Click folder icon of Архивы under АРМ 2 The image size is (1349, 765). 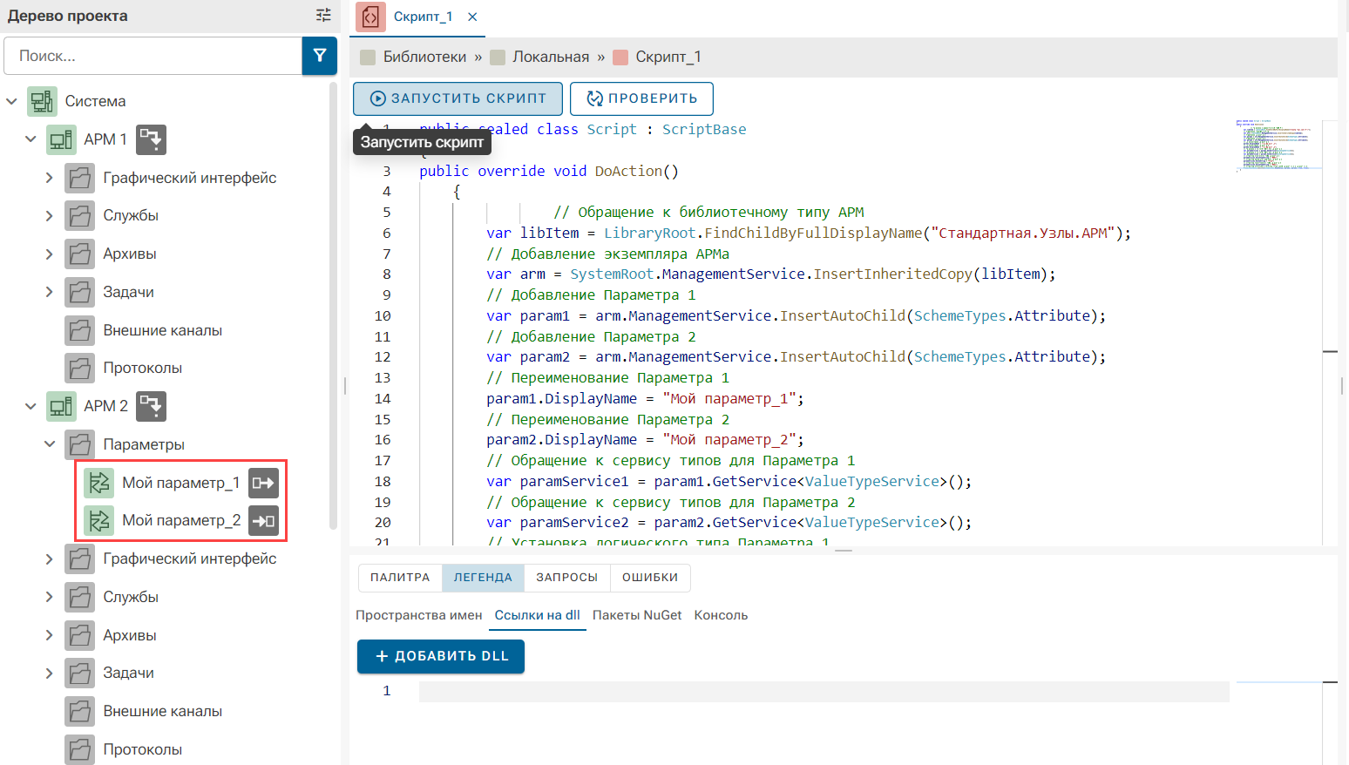click(80, 635)
